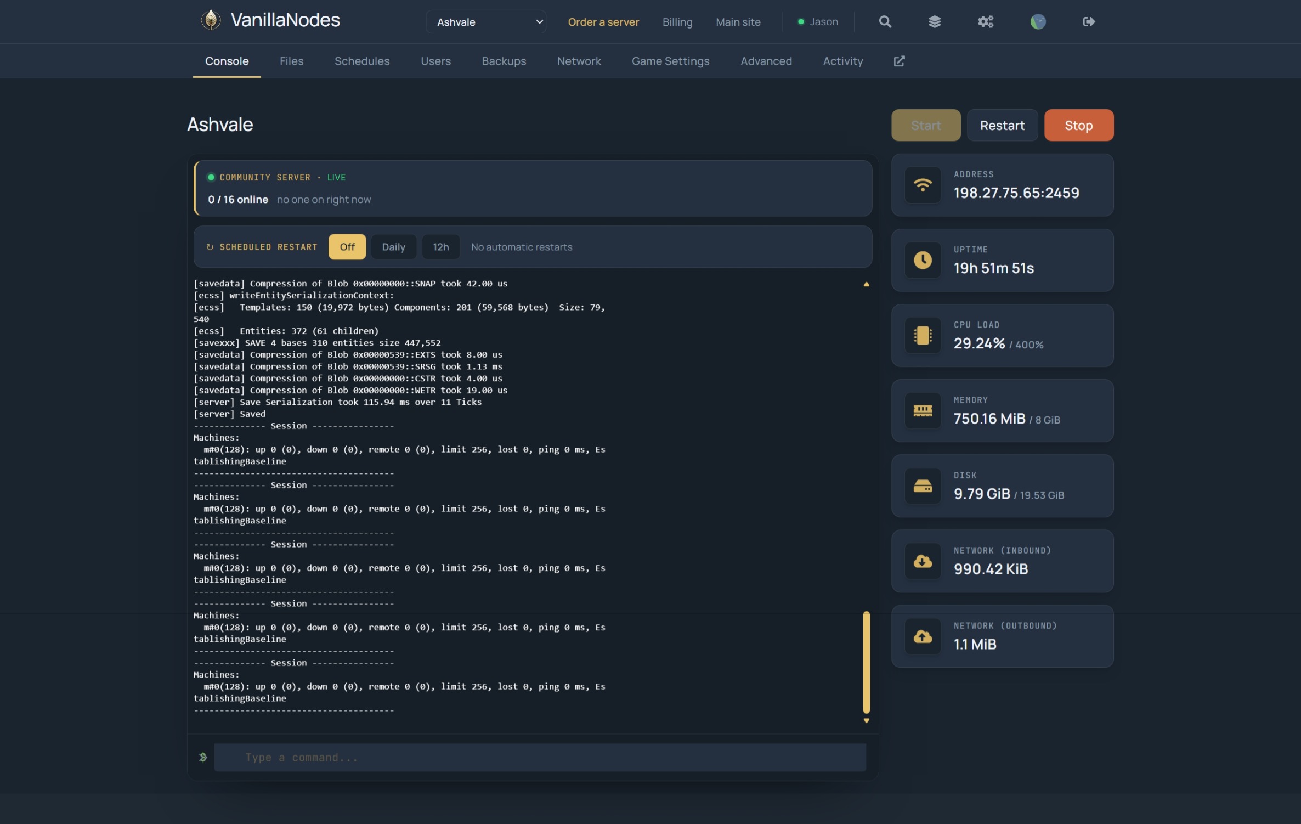Click the green online dot beside Jason
The image size is (1301, 824).
tap(801, 22)
